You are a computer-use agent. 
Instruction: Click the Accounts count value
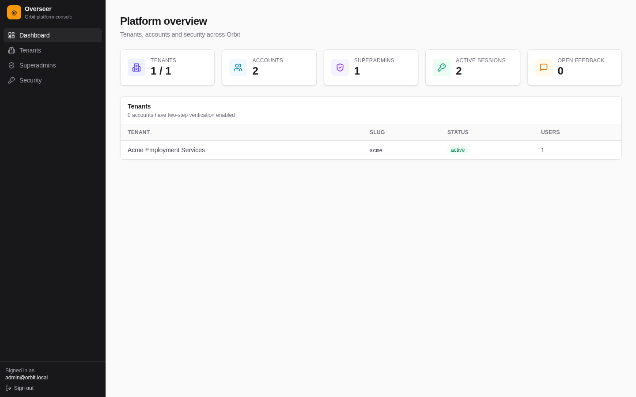click(x=255, y=71)
